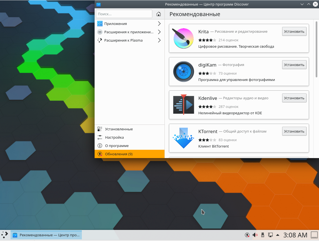Click the Kdenlive app icon
Viewport: 319px width, 241px height.
tap(184, 105)
